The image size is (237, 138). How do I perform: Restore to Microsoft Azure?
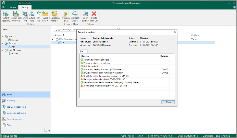click(75, 17)
